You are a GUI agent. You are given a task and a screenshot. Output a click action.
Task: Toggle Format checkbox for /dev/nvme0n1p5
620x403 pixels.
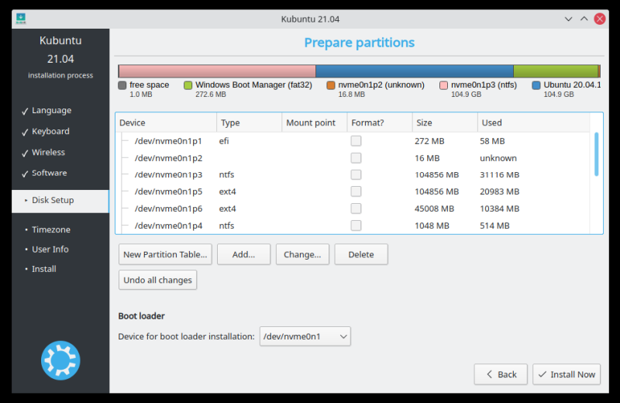coord(356,191)
